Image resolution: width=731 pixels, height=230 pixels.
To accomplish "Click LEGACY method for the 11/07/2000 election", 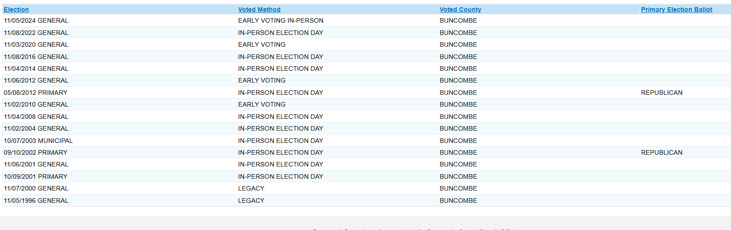I will click(251, 188).
